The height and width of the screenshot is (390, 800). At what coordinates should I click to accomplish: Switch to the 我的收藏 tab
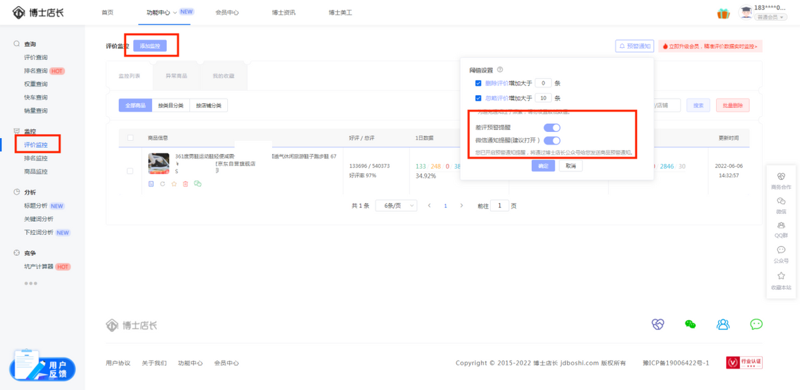(x=223, y=76)
